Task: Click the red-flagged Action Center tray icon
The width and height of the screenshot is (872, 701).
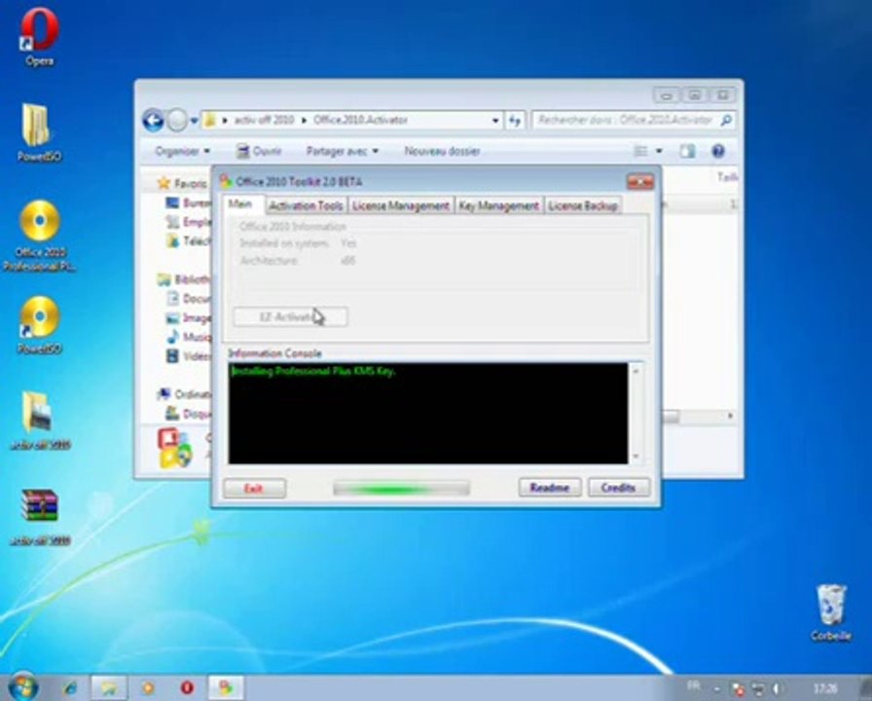Action: pyautogui.click(x=738, y=689)
